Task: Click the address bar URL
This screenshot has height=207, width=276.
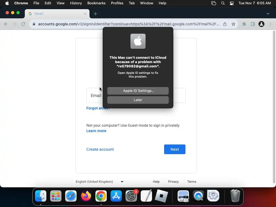Action: pos(129,24)
